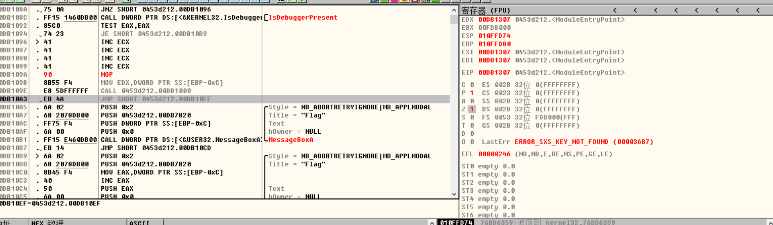The height and width of the screenshot is (225, 773).
Task: Click the disassembly vertical scrollbar thumb
Action: (454, 19)
